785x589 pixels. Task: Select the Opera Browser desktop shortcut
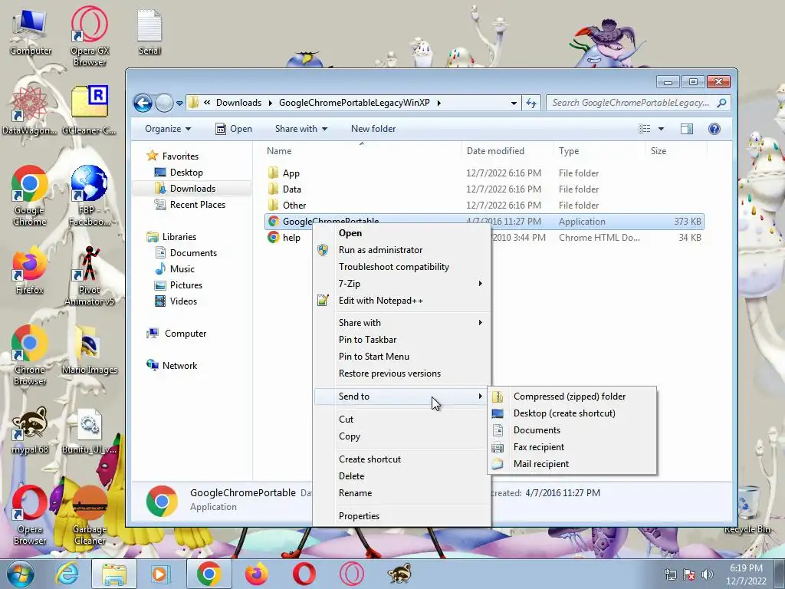[x=30, y=515]
